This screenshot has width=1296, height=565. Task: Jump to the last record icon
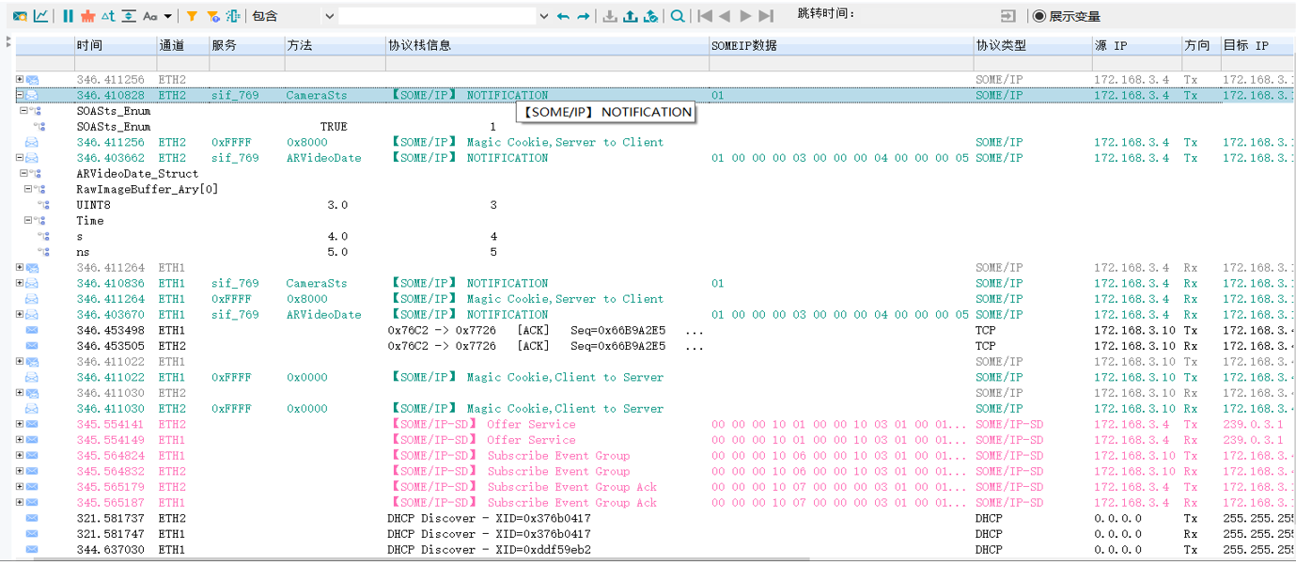click(766, 16)
